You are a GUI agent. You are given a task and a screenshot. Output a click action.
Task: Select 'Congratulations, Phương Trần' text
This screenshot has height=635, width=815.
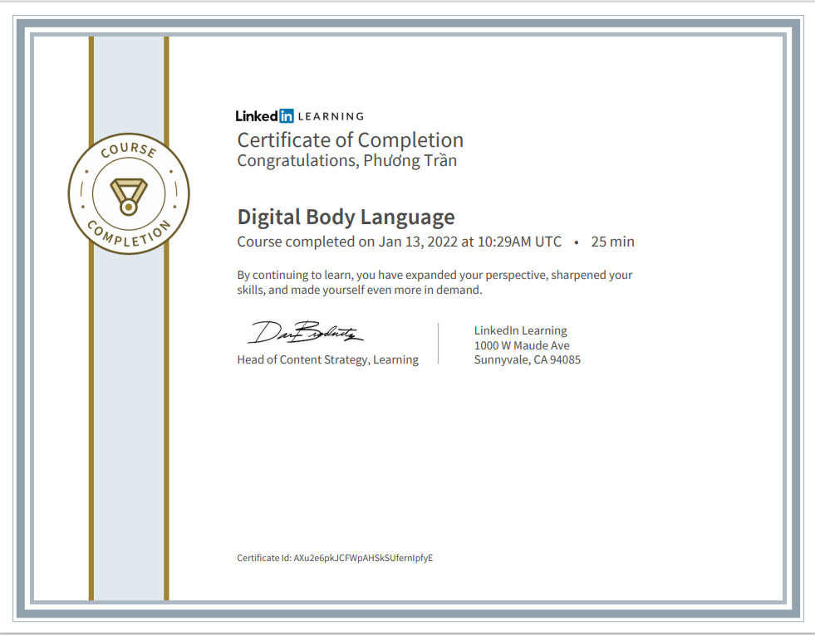pyautogui.click(x=346, y=161)
